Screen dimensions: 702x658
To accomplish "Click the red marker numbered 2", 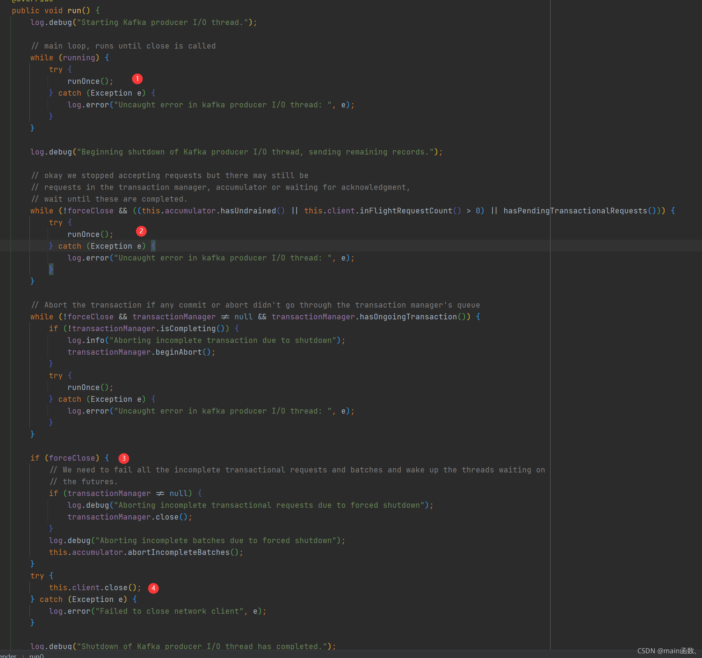I will click(x=141, y=231).
